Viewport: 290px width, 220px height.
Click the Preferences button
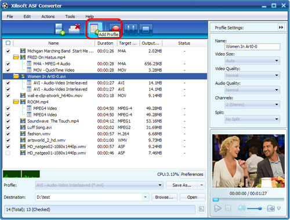point(192,174)
